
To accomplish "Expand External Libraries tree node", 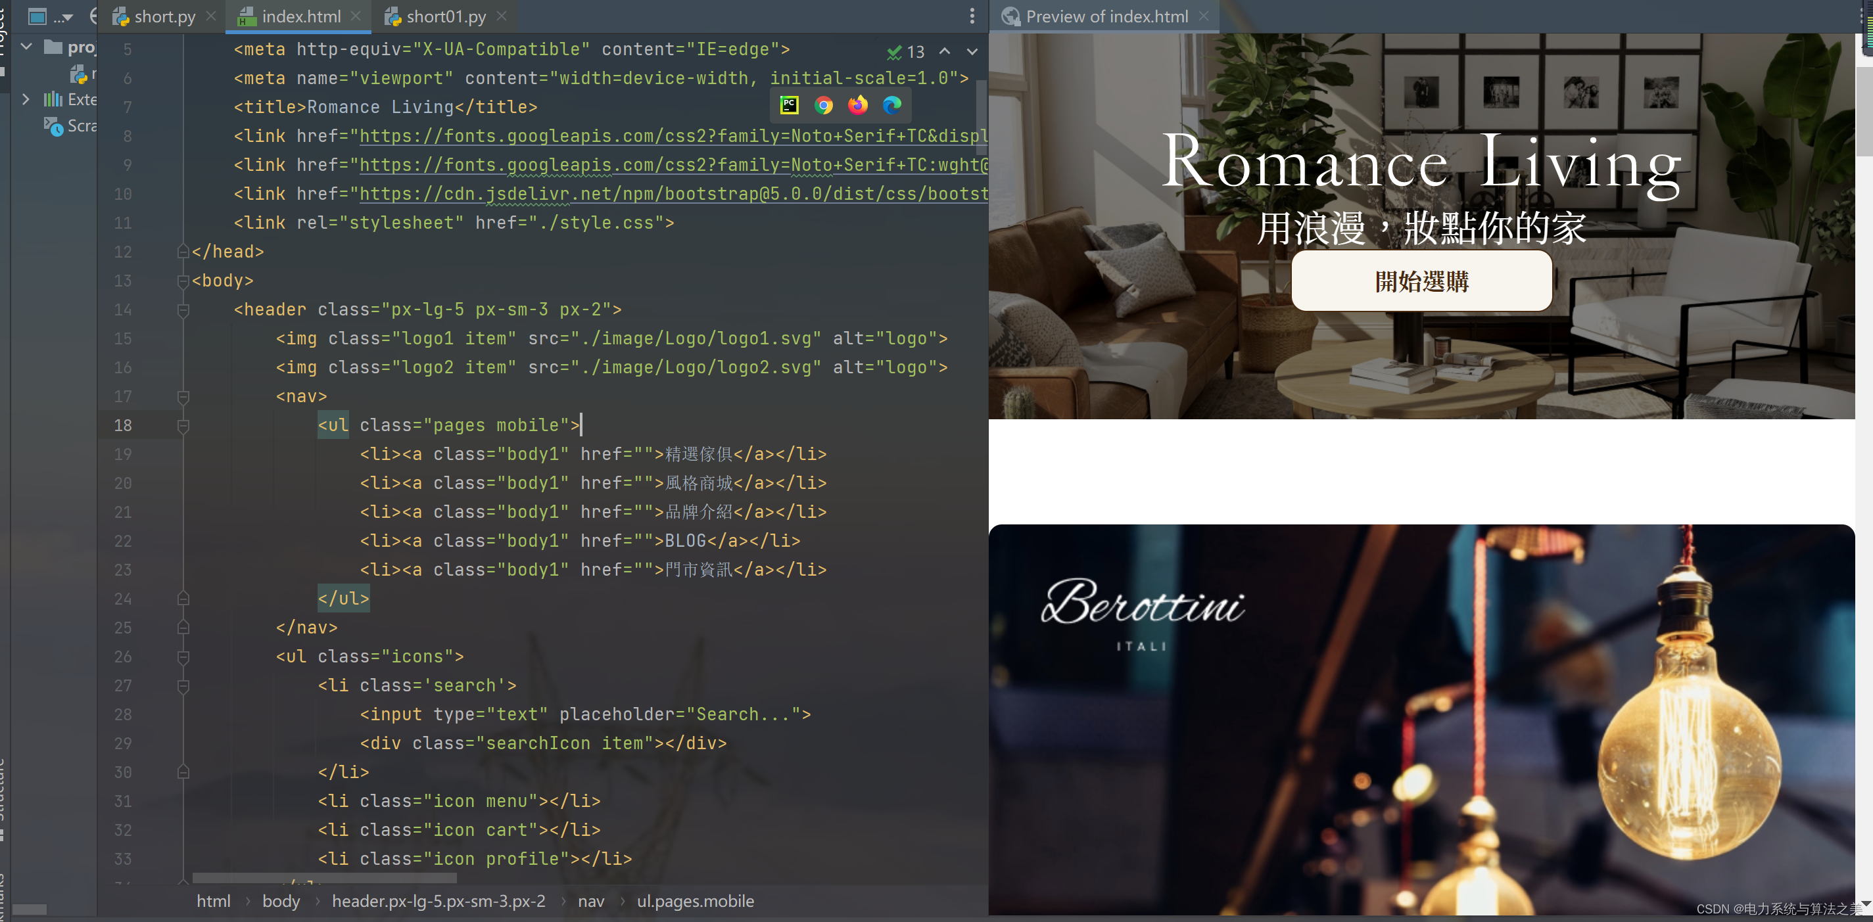I will (x=27, y=99).
